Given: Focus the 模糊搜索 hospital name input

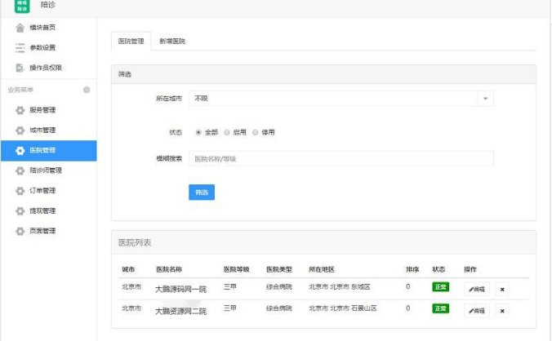Looking at the screenshot, I should [341, 159].
